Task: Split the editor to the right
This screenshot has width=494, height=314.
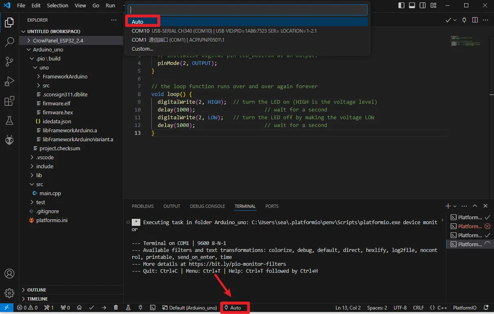Action: (475, 20)
